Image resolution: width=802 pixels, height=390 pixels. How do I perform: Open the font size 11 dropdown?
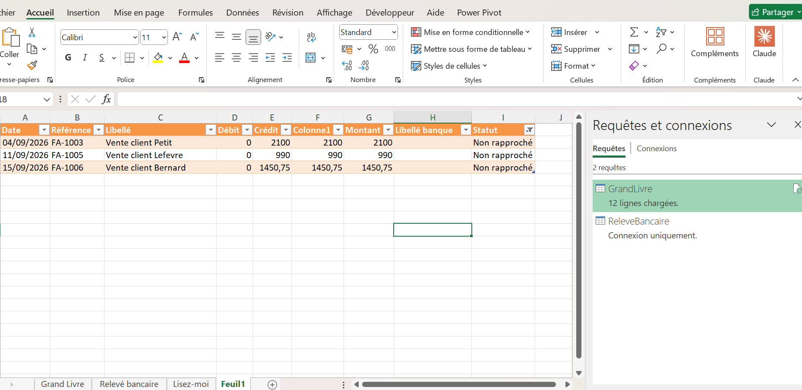(164, 38)
